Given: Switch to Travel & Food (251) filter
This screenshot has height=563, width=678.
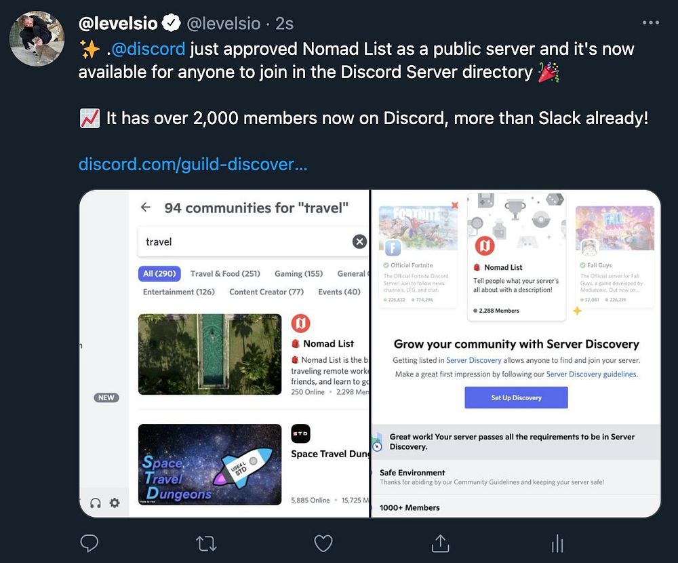Looking at the screenshot, I should tap(225, 273).
